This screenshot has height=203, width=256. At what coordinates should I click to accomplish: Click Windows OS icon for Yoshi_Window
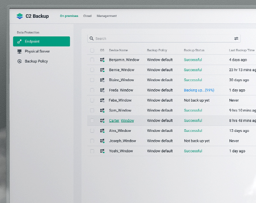coord(102,151)
